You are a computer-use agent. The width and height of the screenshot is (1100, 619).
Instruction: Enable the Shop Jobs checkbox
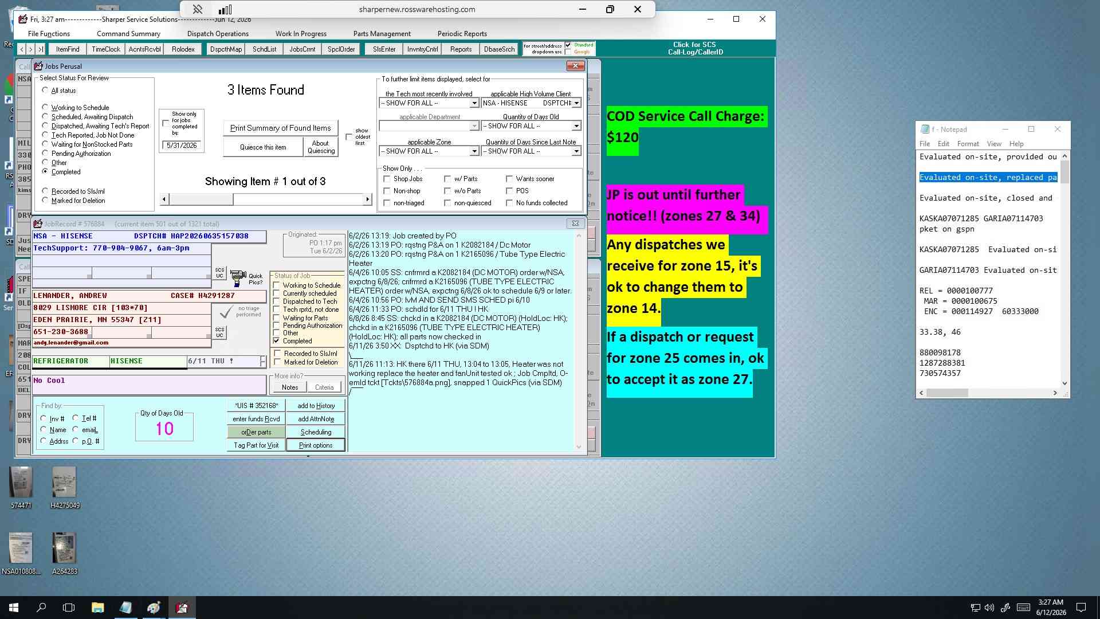[x=387, y=179]
